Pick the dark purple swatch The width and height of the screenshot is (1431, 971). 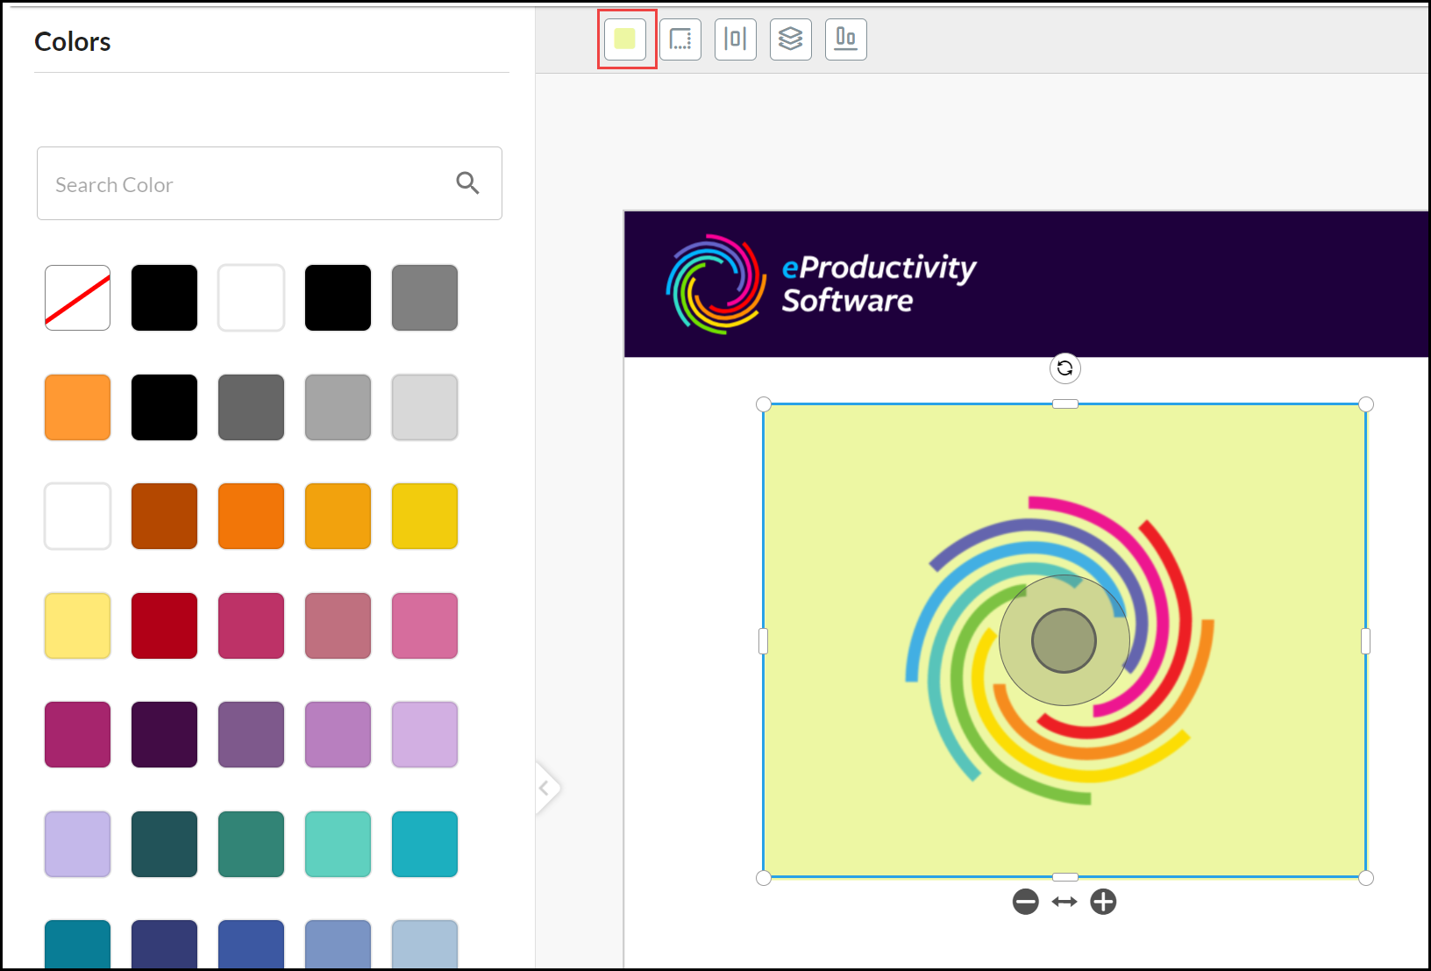click(x=165, y=734)
